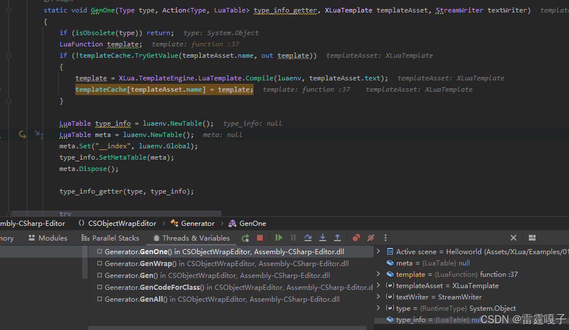This screenshot has height=330, width=569.
Task: Click the Parallel Stacks tab icon
Action: (85, 238)
